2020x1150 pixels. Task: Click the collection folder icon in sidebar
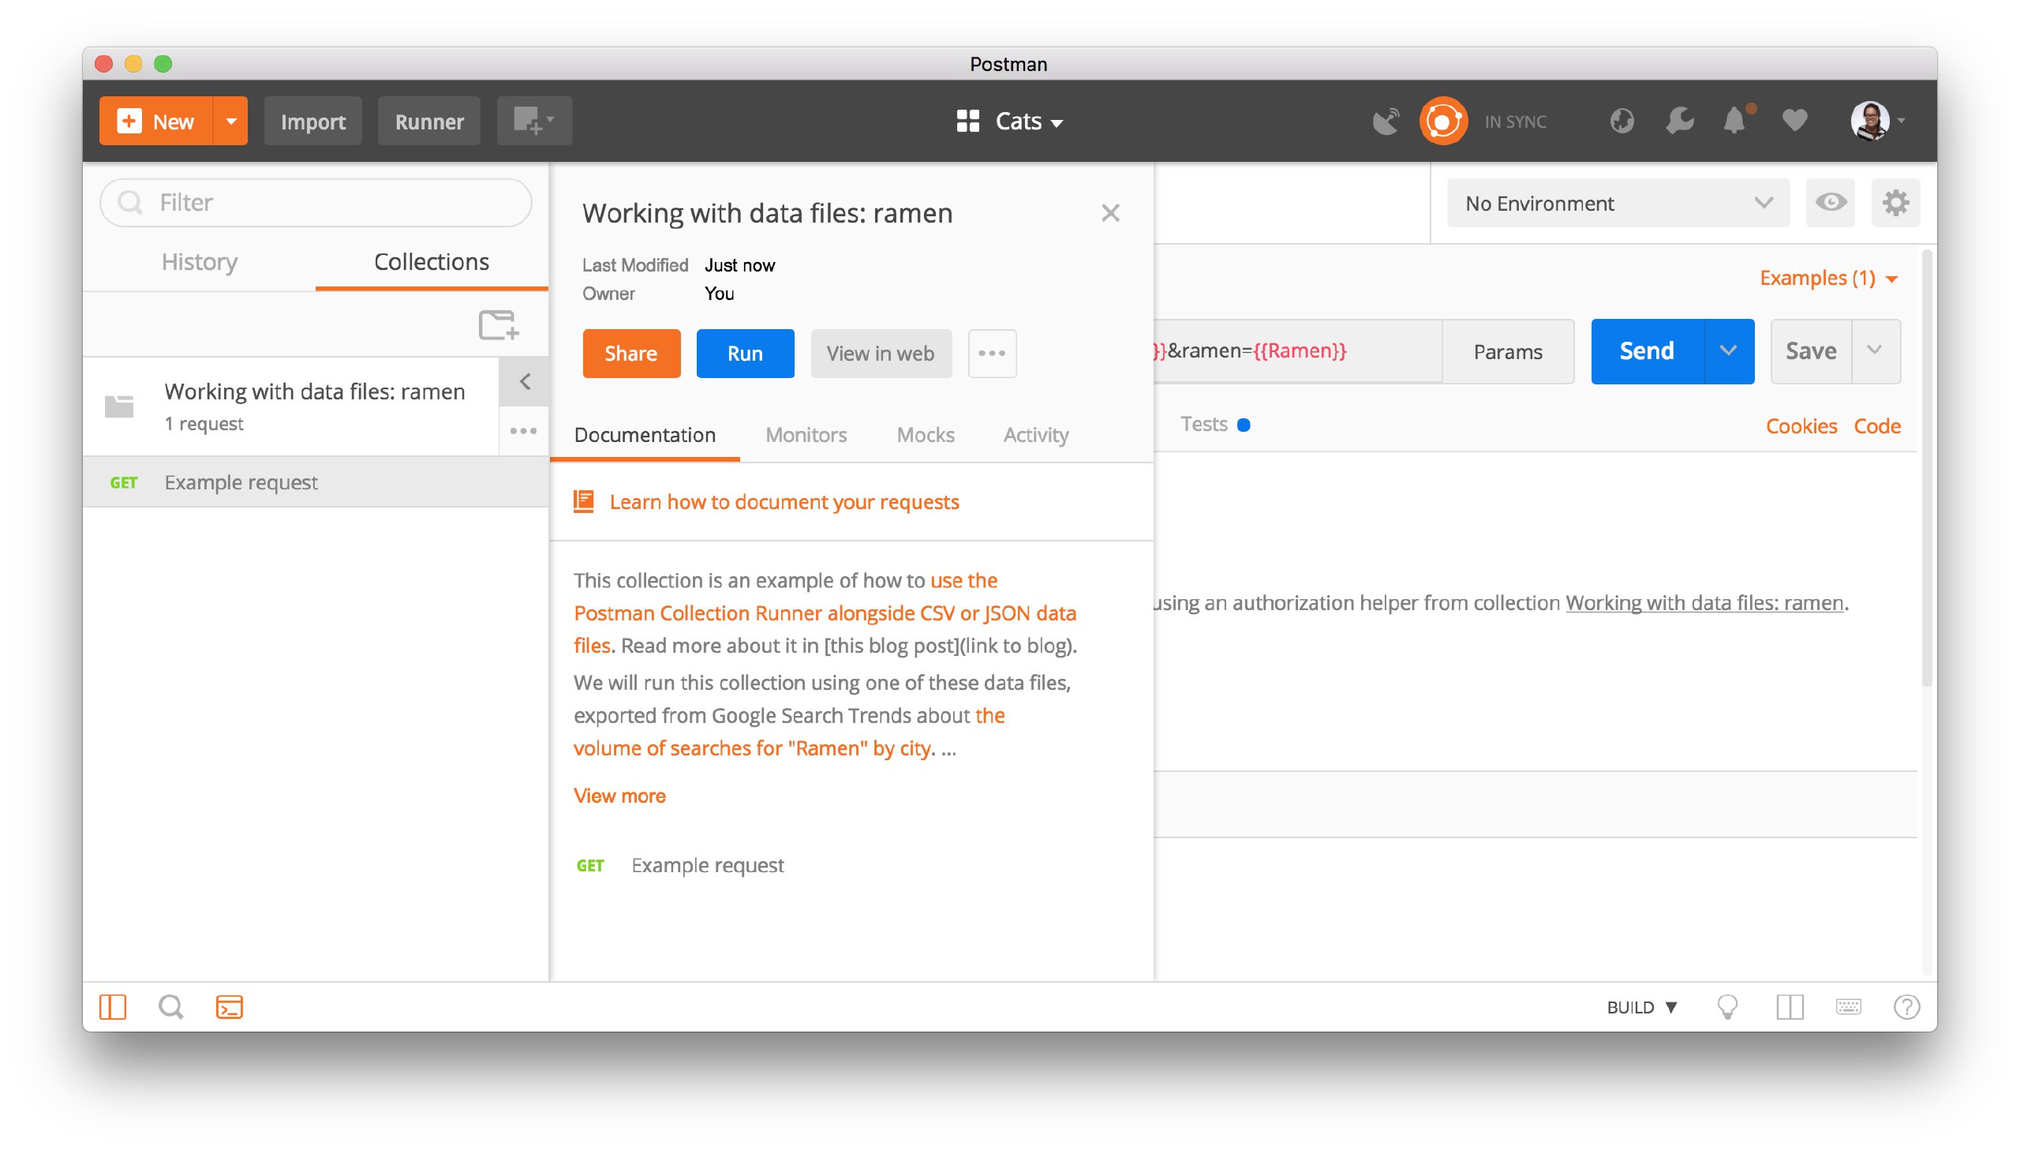(119, 406)
